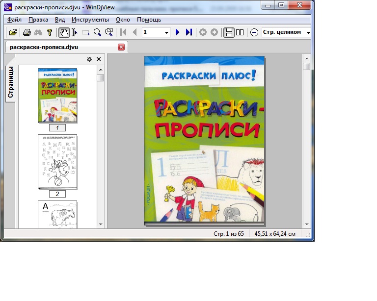The width and height of the screenshot is (377, 301).
Task: Open the page number dropdown
Action: point(166,32)
